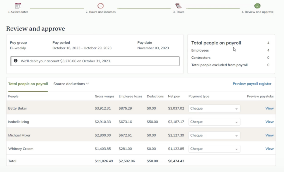View Whitney Cream's paystub
The image size is (284, 172).
pos(269,149)
